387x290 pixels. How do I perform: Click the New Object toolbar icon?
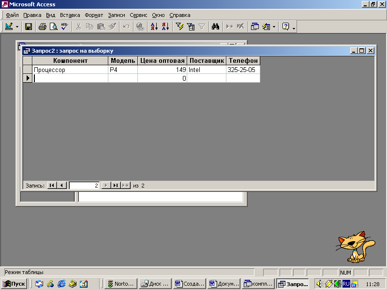pyautogui.click(x=266, y=27)
